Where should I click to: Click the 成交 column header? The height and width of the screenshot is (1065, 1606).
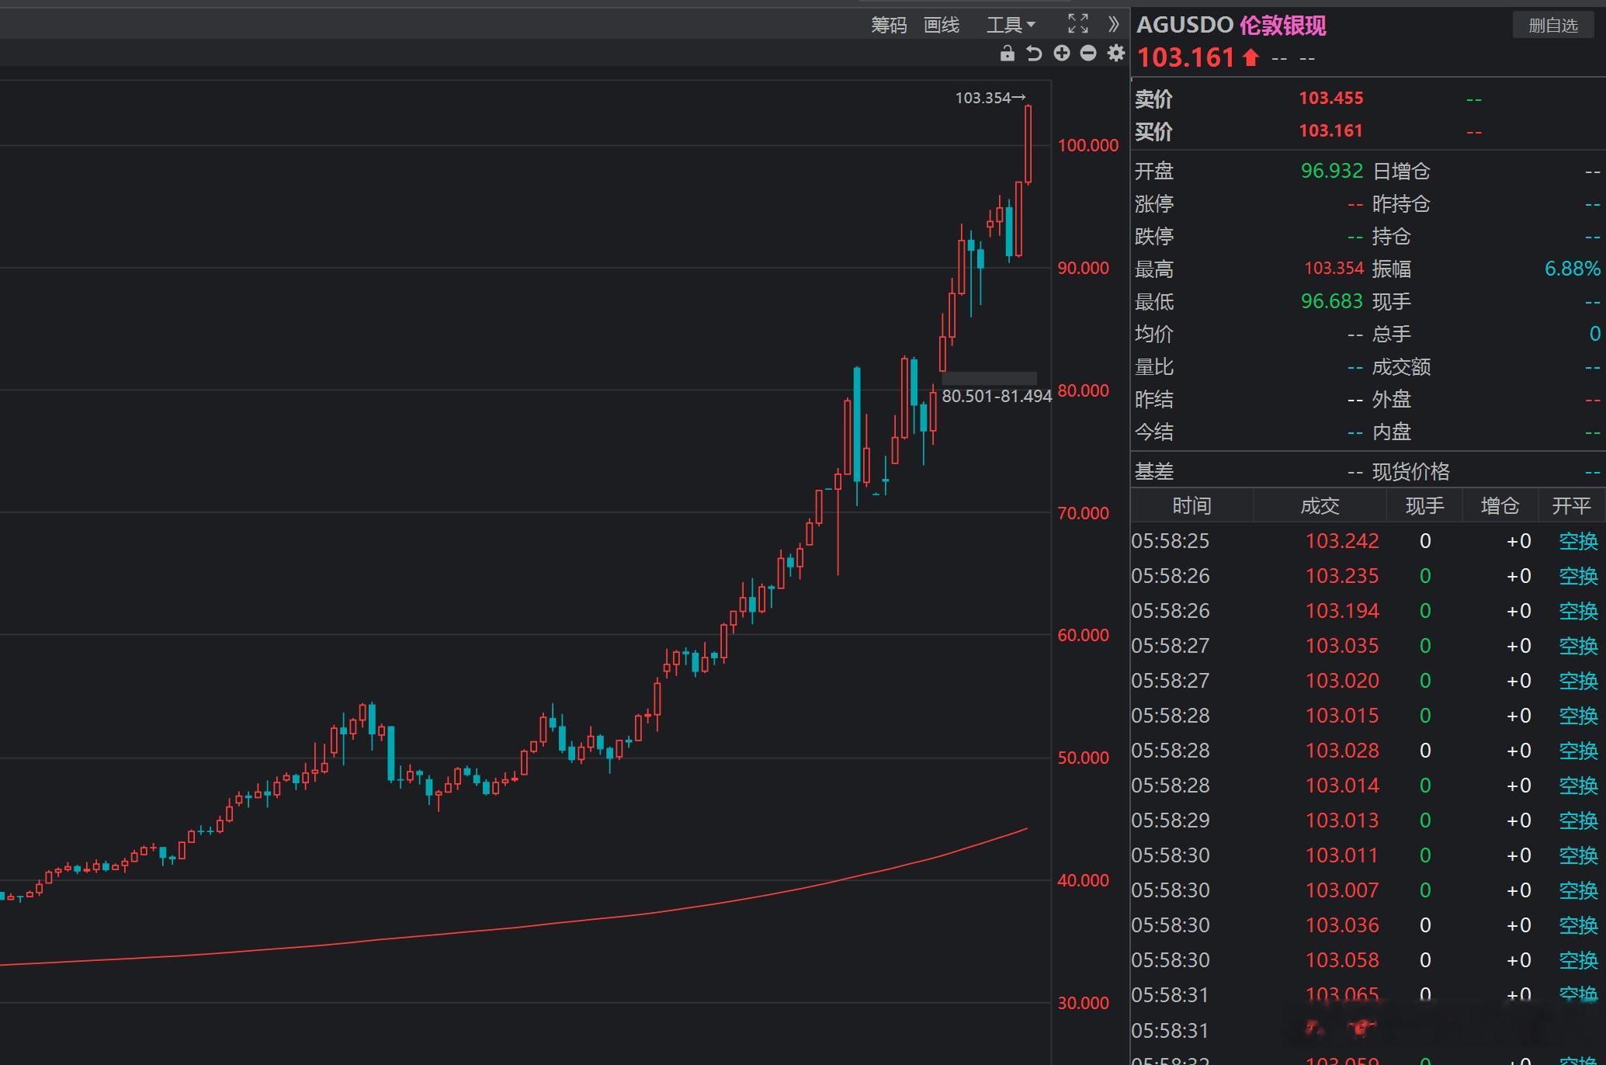tap(1320, 506)
